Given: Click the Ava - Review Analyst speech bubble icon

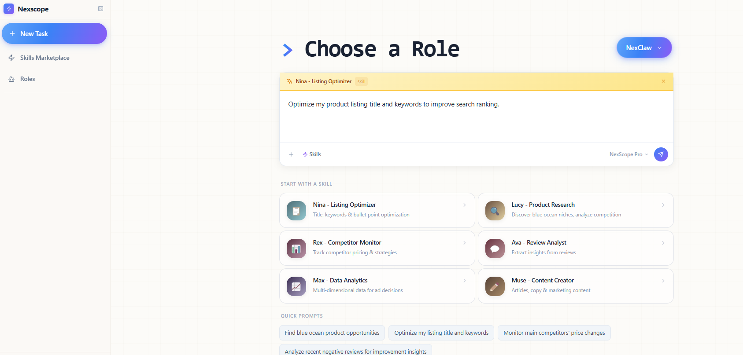Looking at the screenshot, I should click(495, 248).
